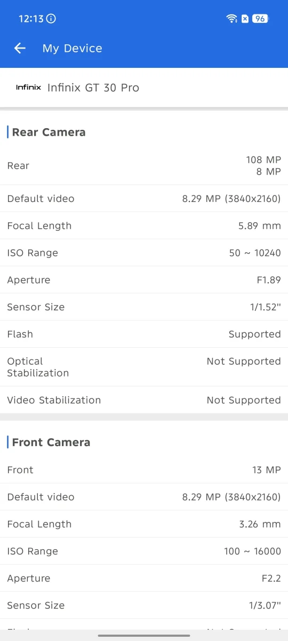
Task: Tap Aperture F1.89 row
Action: coord(144,280)
